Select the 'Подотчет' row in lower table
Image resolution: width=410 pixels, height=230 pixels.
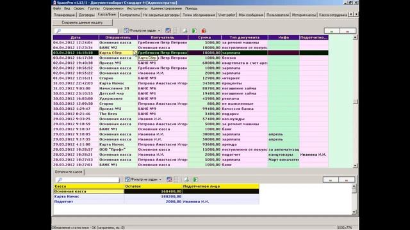156,202
